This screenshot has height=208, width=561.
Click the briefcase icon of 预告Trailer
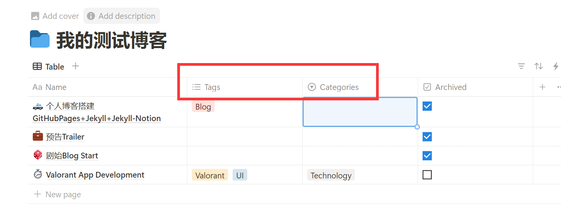38,136
